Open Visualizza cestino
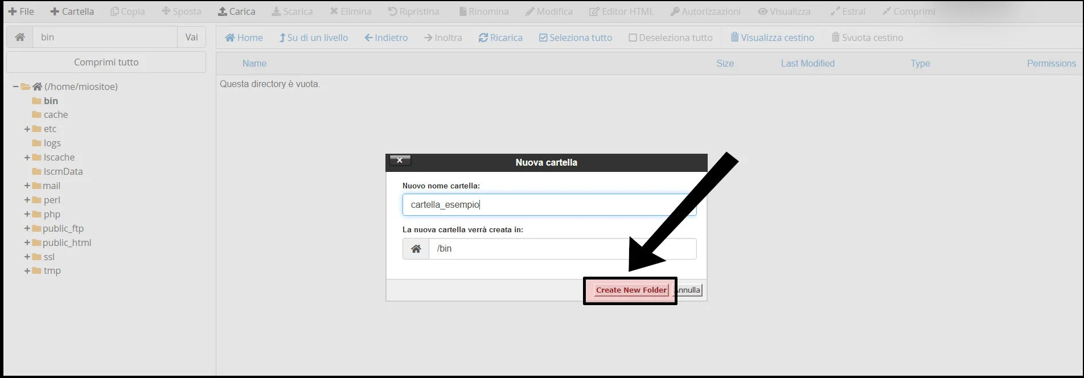The width and height of the screenshot is (1084, 378). click(x=773, y=38)
